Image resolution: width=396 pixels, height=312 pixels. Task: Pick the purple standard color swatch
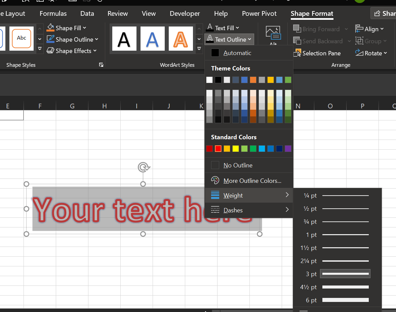[288, 148]
